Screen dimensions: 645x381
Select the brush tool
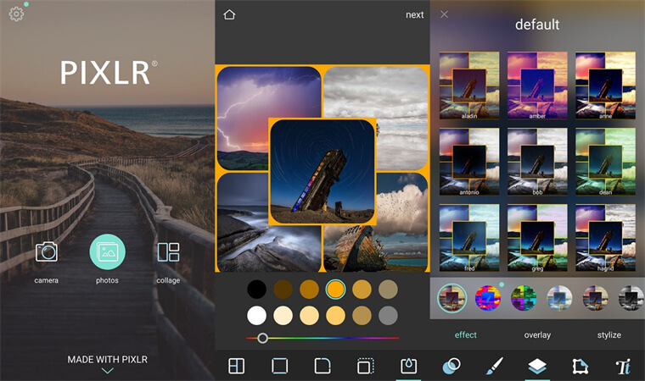click(x=495, y=366)
